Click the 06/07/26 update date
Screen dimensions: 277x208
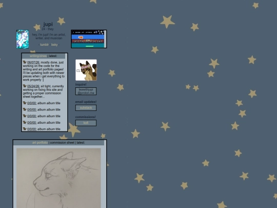click(x=33, y=63)
